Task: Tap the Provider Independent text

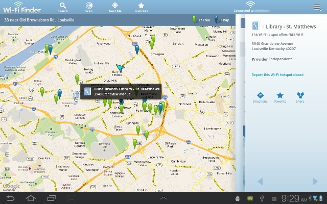Action: pyautogui.click(x=271, y=59)
